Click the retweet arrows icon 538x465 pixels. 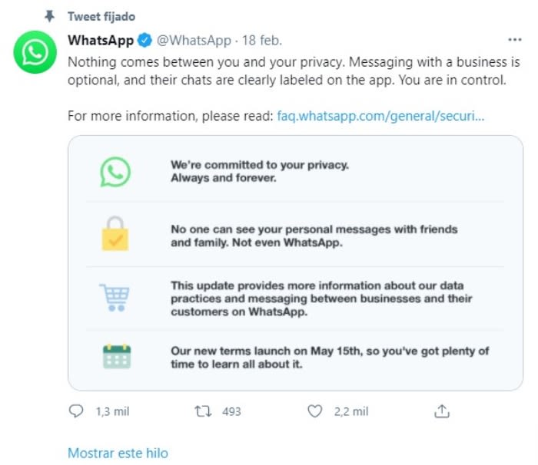click(204, 412)
